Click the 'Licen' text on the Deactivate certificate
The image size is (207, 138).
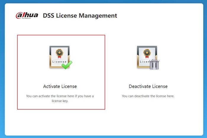[x=145, y=61]
